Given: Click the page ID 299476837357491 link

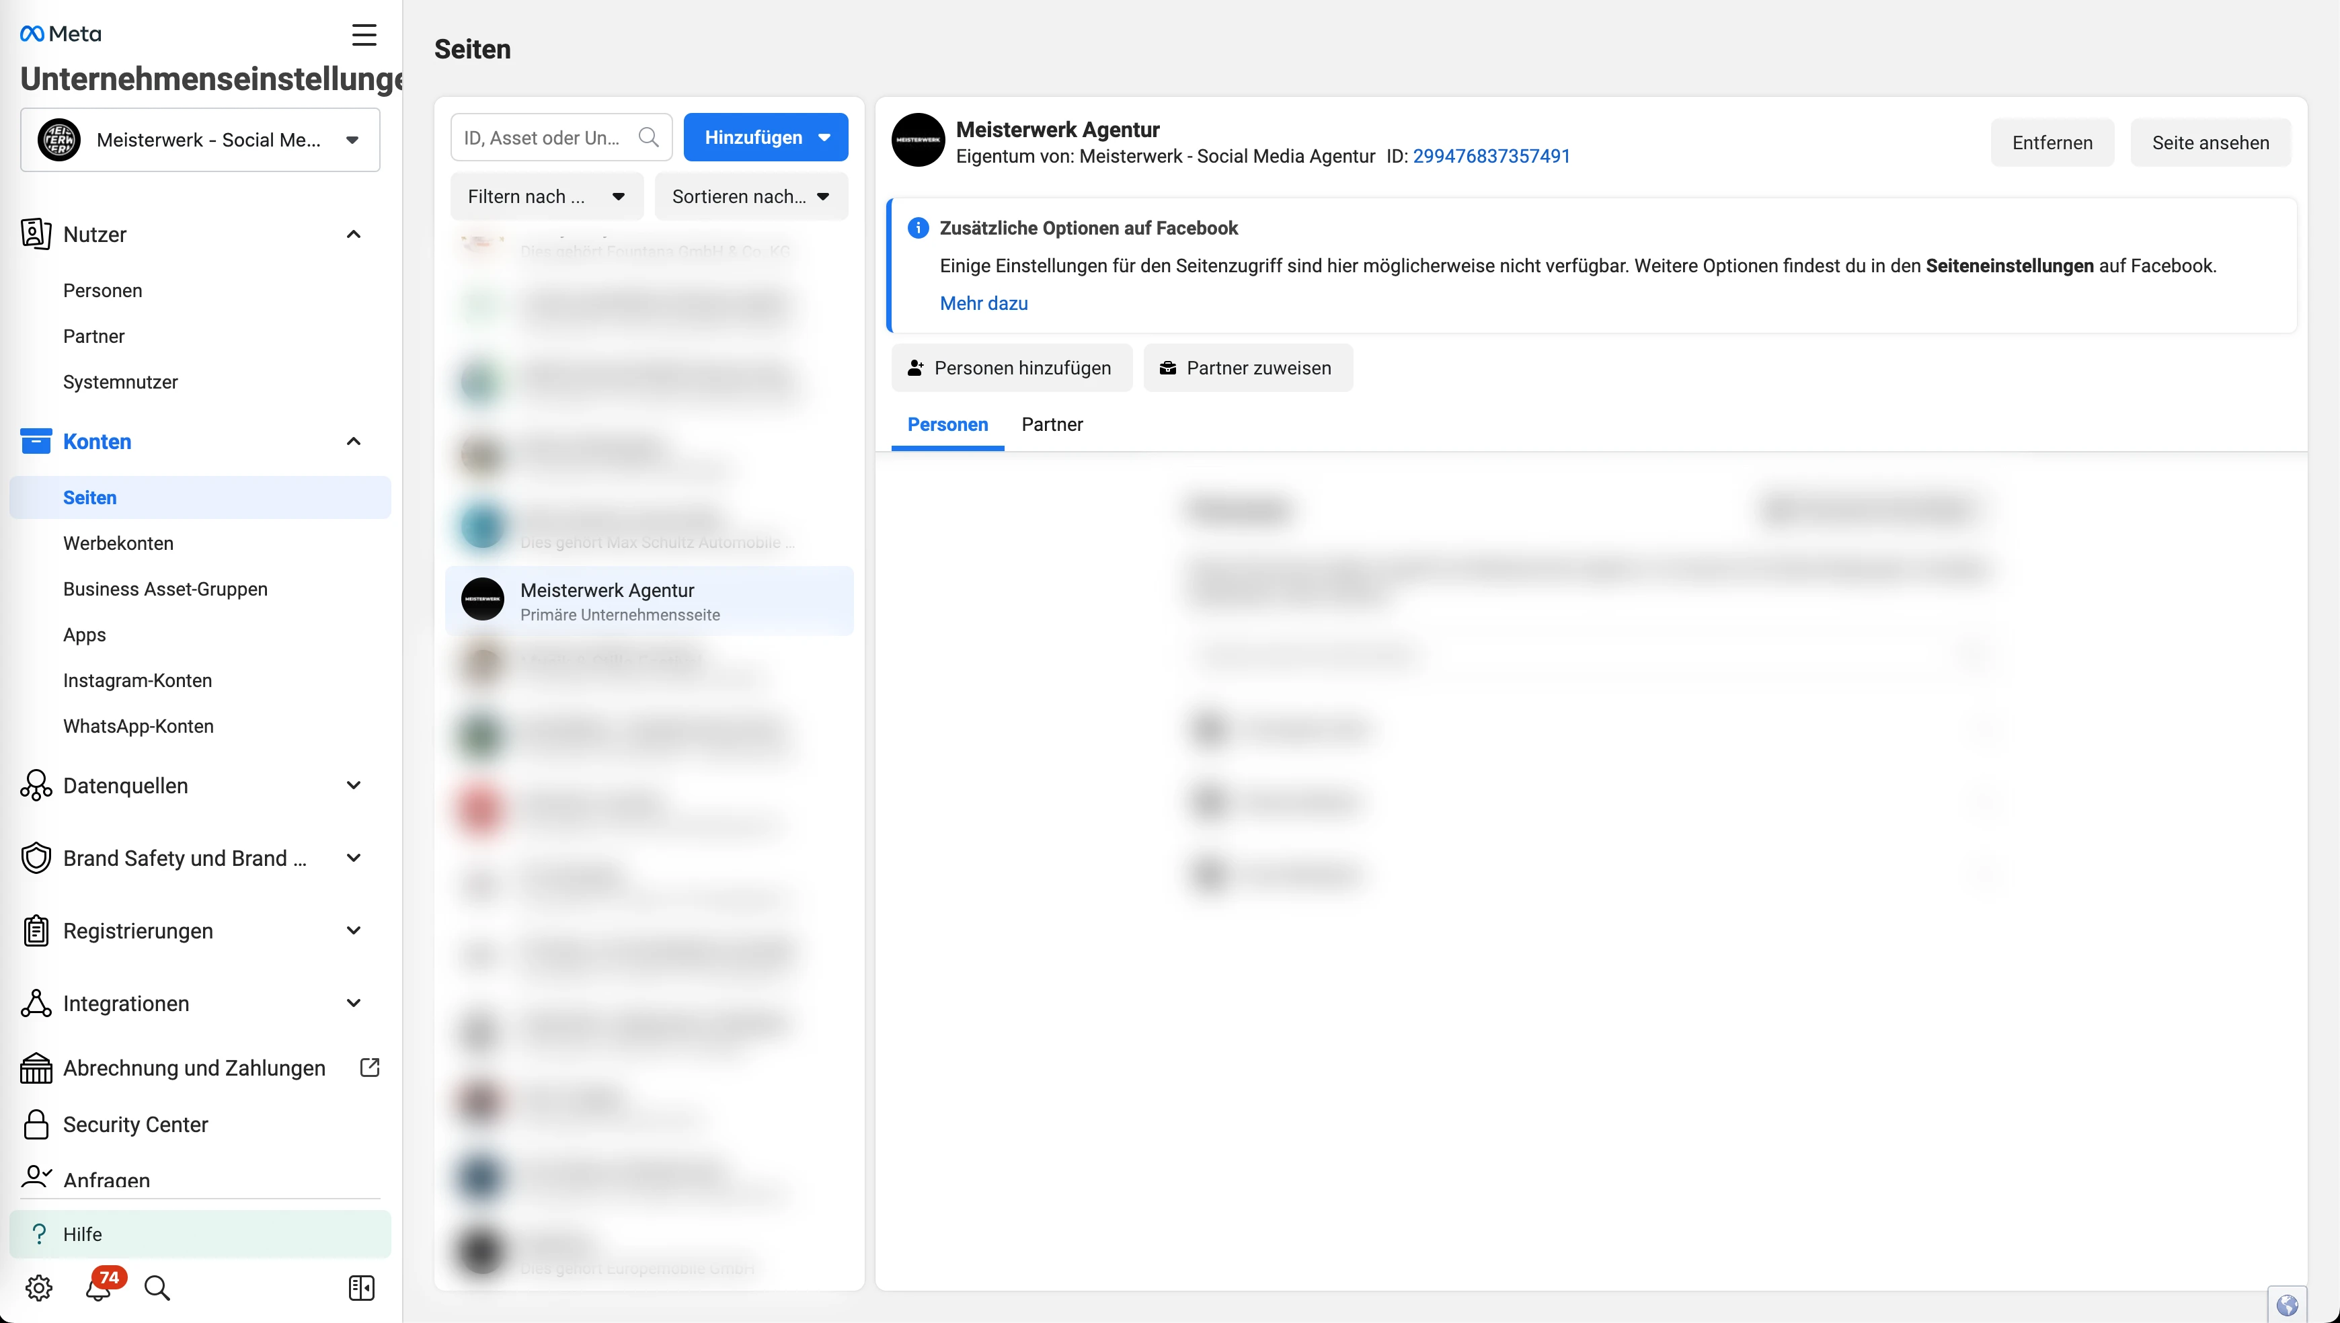Looking at the screenshot, I should pyautogui.click(x=1491, y=155).
